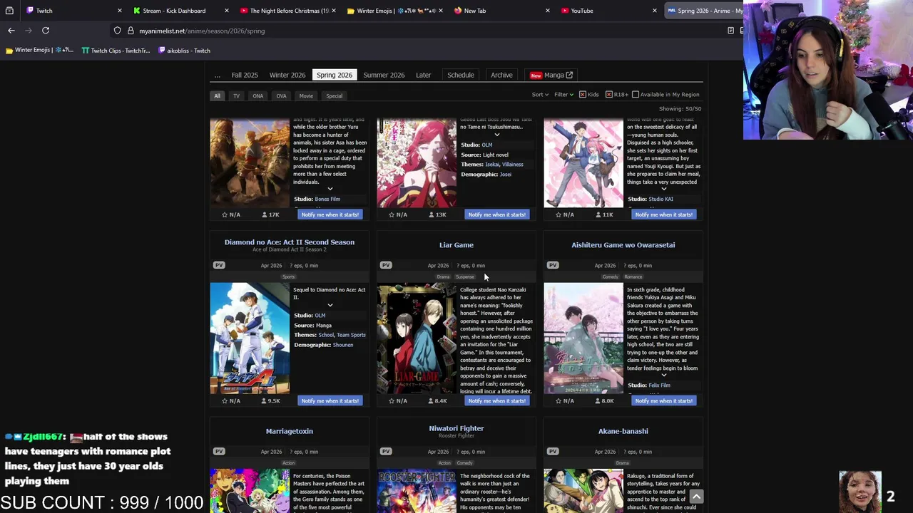Select the OVA type filter
This screenshot has height=513, width=913.
tap(281, 95)
